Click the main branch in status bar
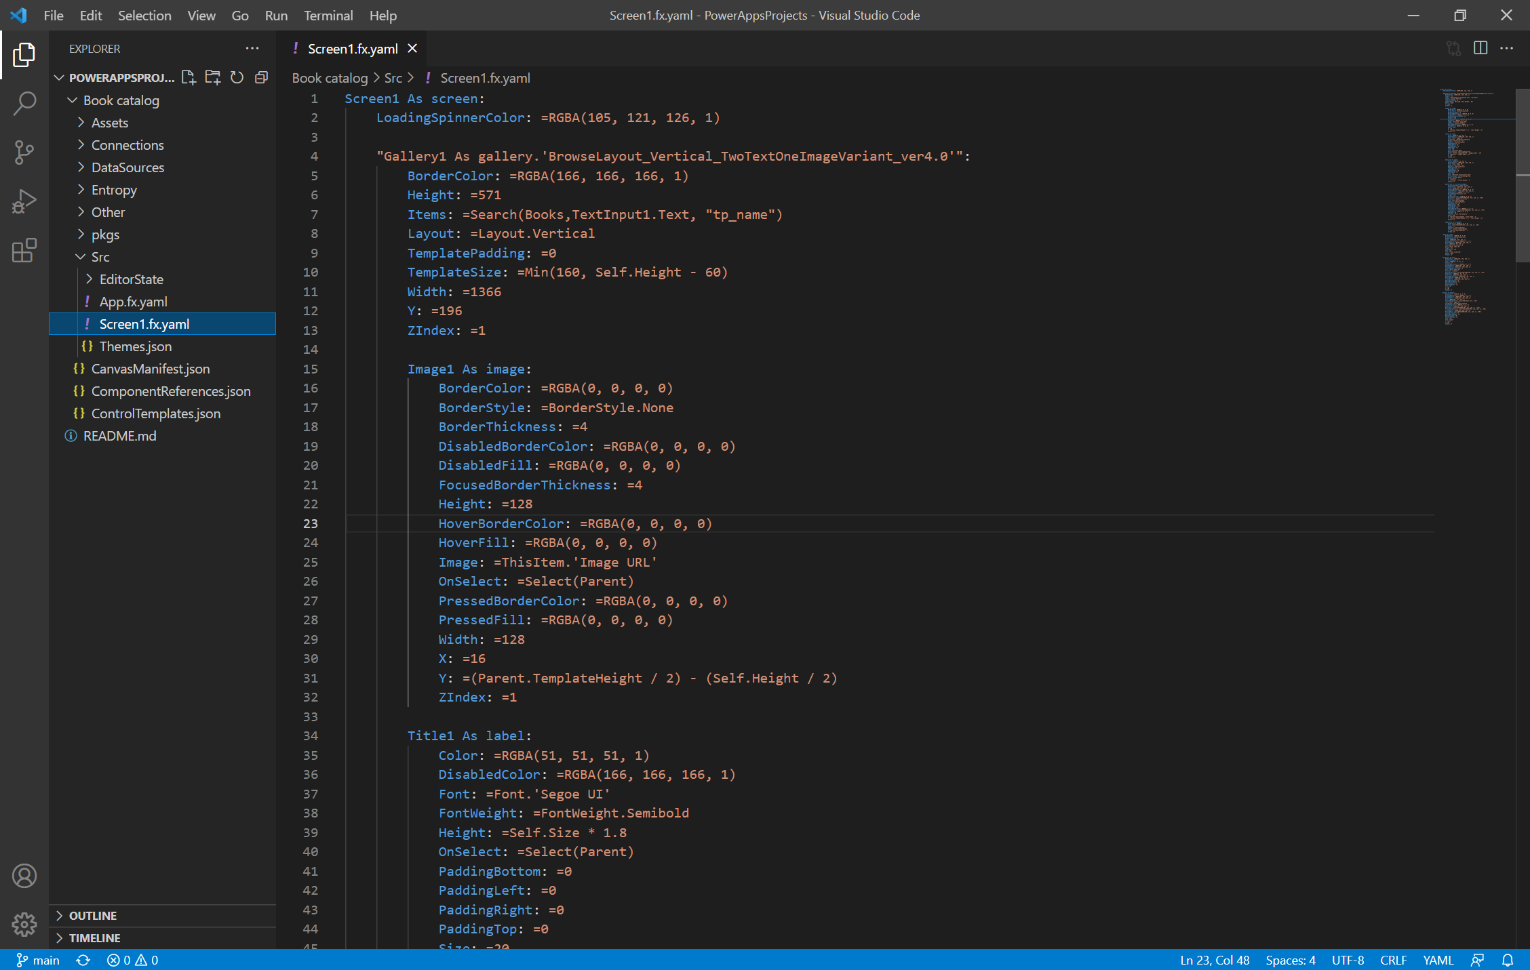 pos(39,960)
